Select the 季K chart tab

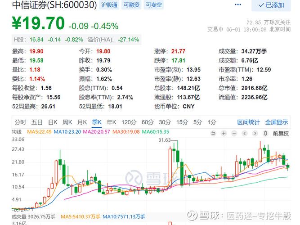[x=97, y=122]
